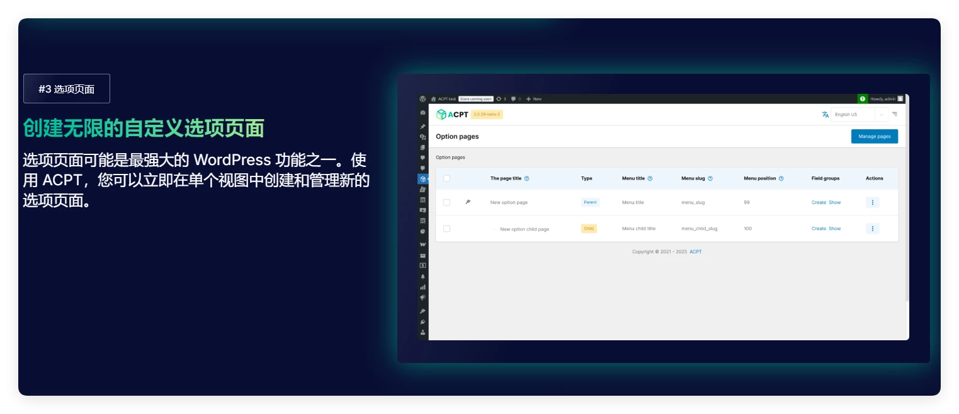This screenshot has height=414, width=959.
Task: Toggle the select-all checkbox in table header
Action: 446,178
